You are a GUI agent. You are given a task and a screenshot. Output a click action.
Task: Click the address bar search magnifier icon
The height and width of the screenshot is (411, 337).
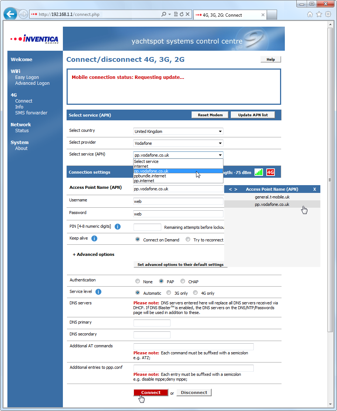coord(164,14)
